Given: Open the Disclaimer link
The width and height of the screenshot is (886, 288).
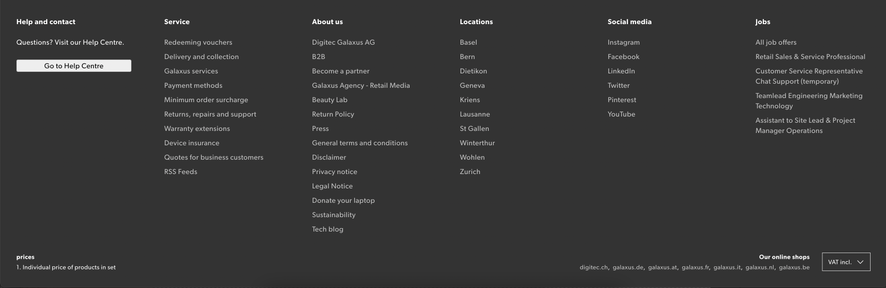Looking at the screenshot, I should (x=329, y=157).
